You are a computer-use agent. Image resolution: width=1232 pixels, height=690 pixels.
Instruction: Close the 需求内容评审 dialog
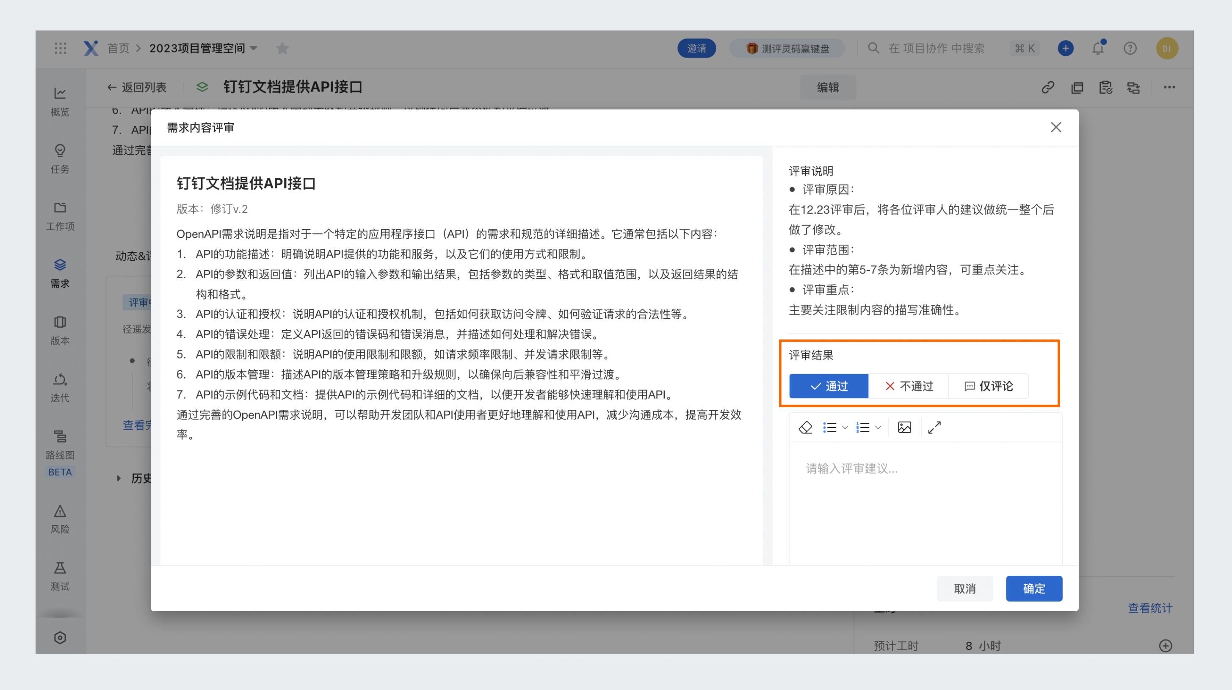[x=1056, y=127]
